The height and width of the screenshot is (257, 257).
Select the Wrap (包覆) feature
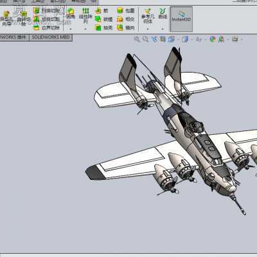click(126, 11)
